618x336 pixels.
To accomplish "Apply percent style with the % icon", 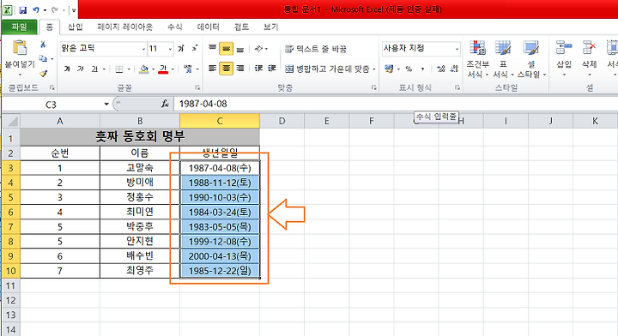I will [x=409, y=69].
